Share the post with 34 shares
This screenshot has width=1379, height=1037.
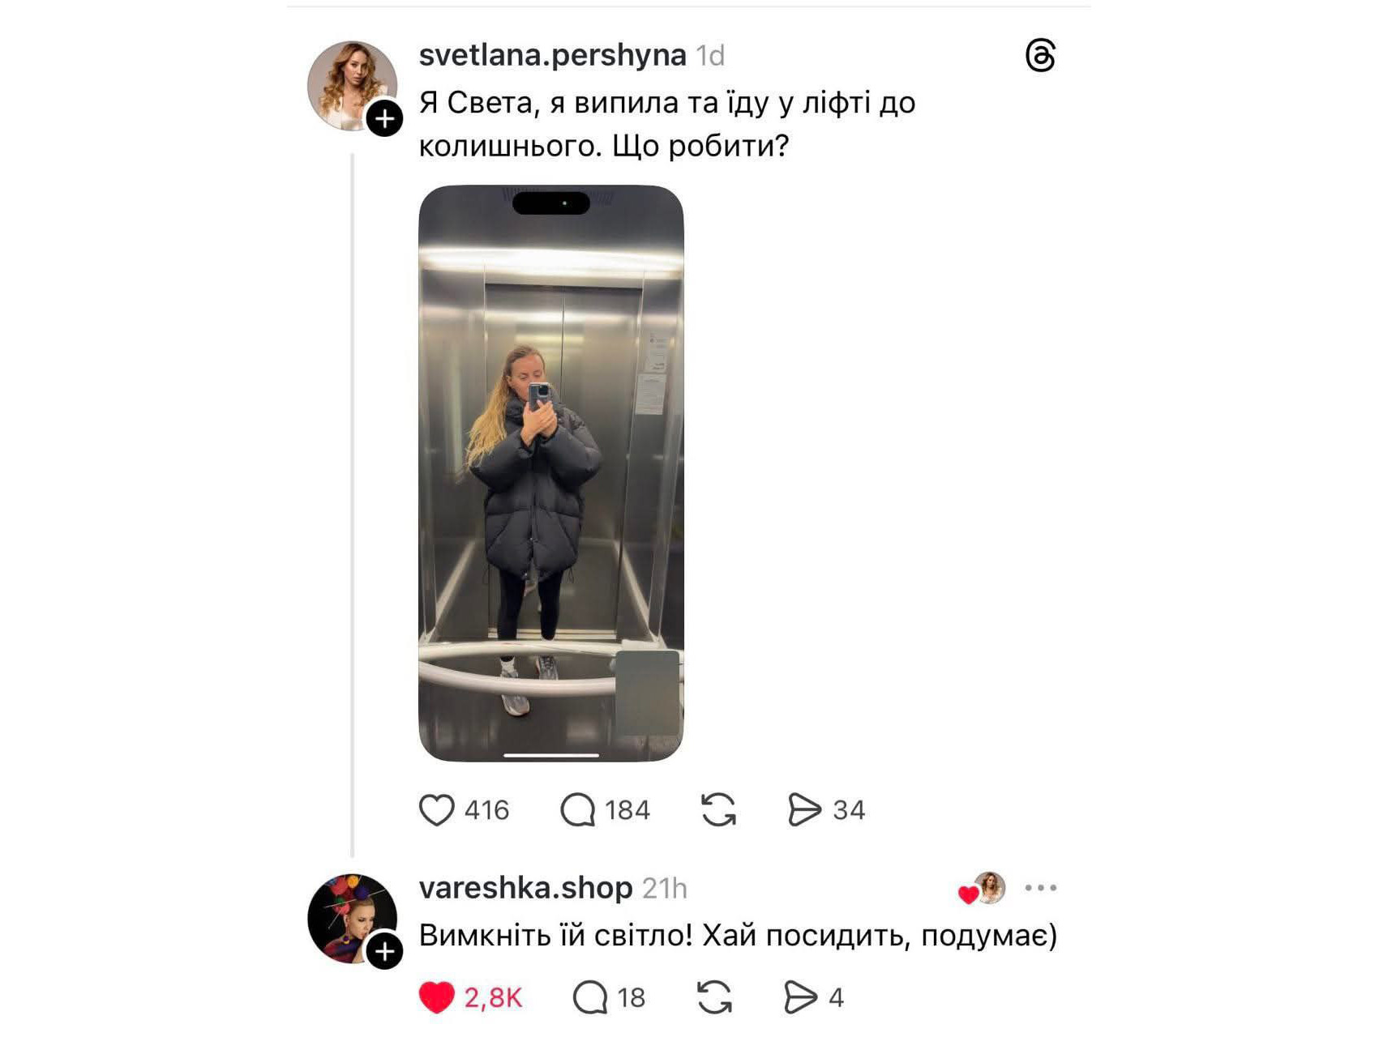pos(804,809)
